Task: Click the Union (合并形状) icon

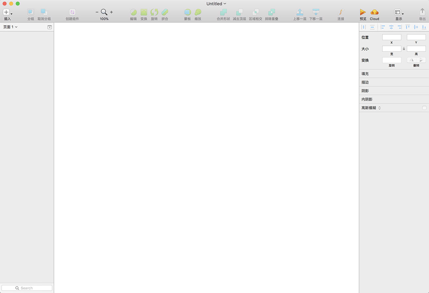Action: click(223, 12)
